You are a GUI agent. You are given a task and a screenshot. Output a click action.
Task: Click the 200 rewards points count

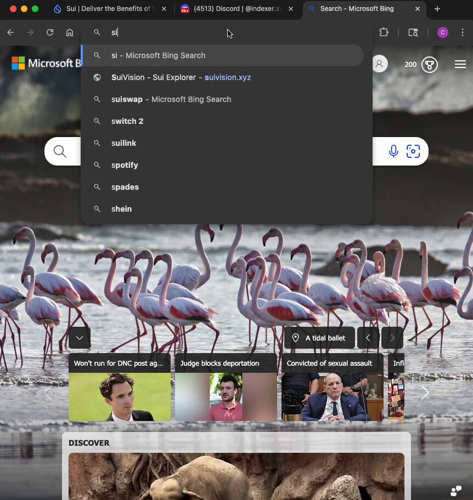pyautogui.click(x=410, y=65)
